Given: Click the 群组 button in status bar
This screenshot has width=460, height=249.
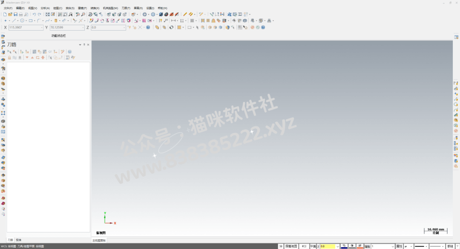Looking at the screenshot, I should [x=450, y=246].
